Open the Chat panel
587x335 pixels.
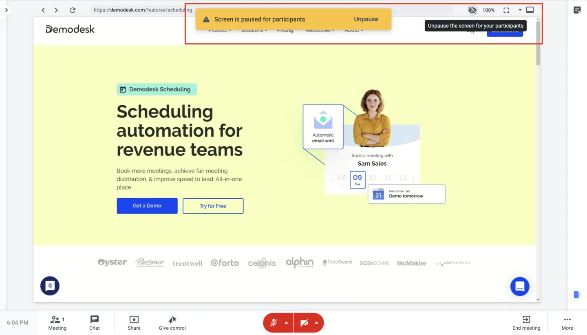95,323
